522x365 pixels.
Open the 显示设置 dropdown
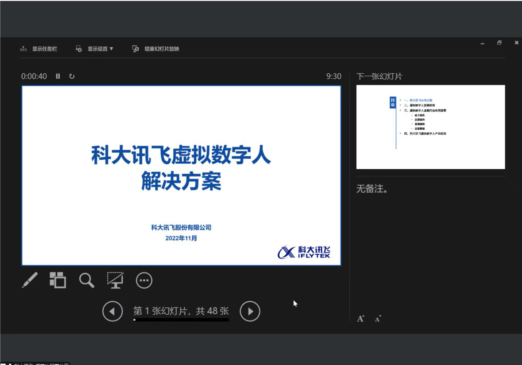coord(95,49)
